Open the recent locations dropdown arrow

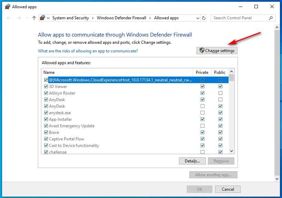(x=27, y=18)
